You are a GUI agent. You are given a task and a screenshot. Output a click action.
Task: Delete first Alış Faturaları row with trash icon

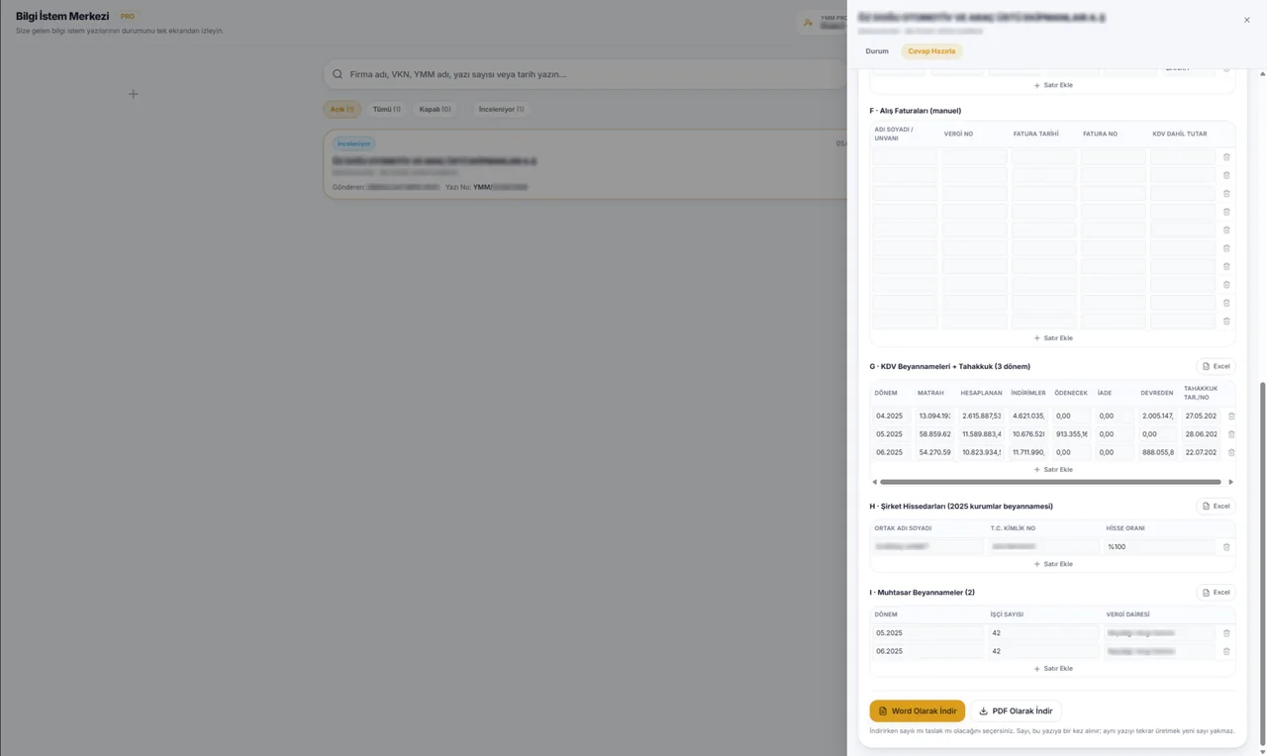tap(1226, 156)
